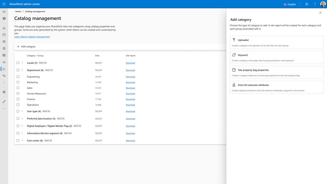327x184 pixels.
Task: Expand Digital Employee / Digital Worker Flag
Action: pyautogui.click(x=22, y=126)
